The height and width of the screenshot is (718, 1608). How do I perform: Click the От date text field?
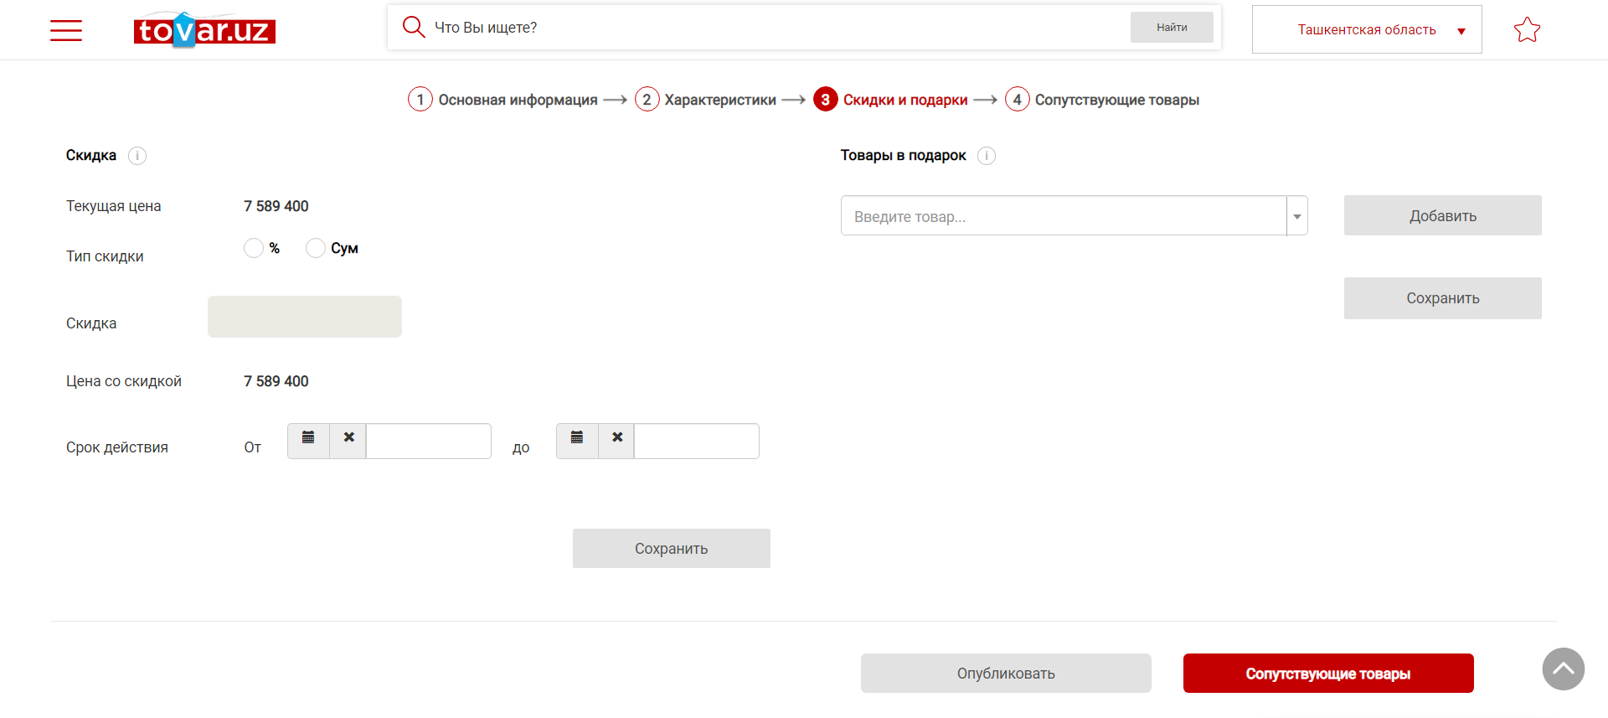[428, 441]
